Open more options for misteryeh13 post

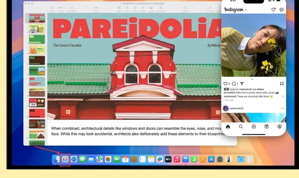pyautogui.click(x=282, y=109)
